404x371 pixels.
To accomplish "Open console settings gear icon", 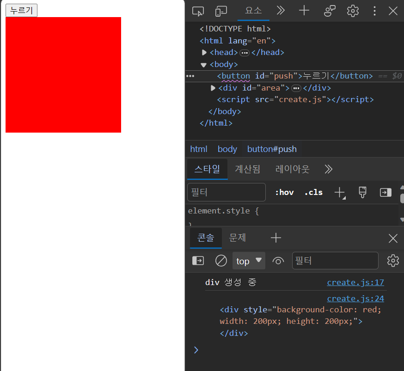I will coord(393,261).
